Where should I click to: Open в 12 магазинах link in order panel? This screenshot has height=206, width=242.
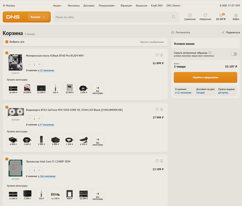tap(183, 93)
